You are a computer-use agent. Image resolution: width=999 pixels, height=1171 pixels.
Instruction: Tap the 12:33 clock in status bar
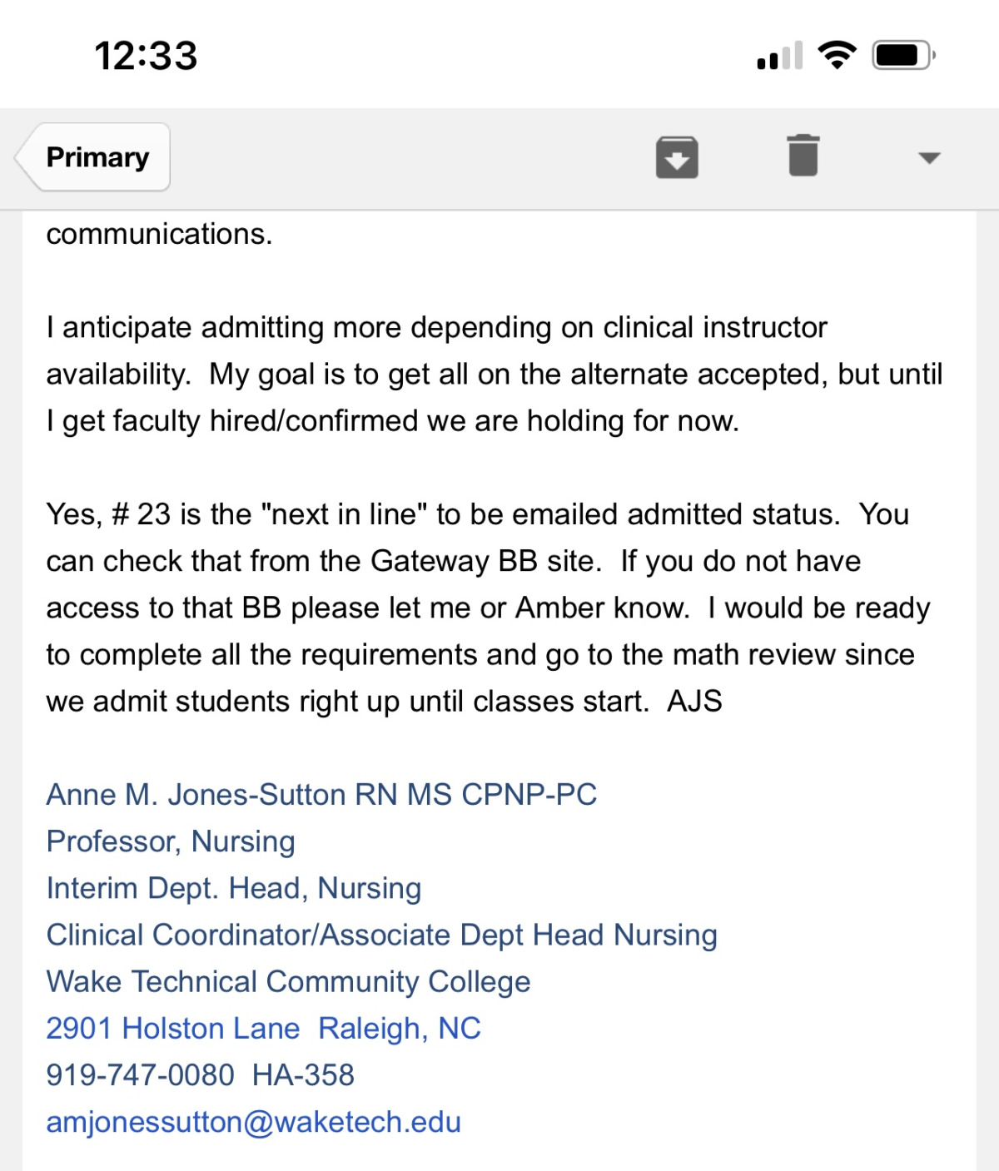[146, 56]
